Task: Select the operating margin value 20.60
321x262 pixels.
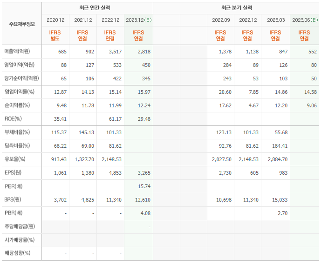Action: tap(225, 92)
